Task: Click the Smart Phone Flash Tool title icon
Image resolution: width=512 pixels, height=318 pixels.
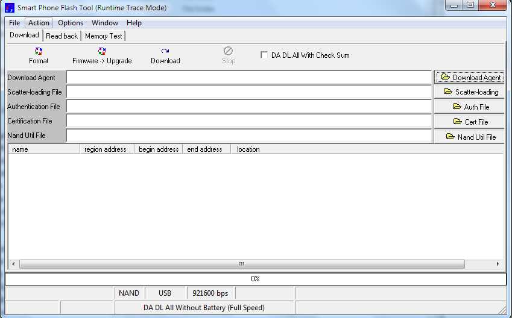Action: tap(10, 7)
